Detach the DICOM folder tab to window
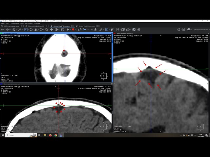This screenshot has width=210, height=157. (x=21, y=26)
